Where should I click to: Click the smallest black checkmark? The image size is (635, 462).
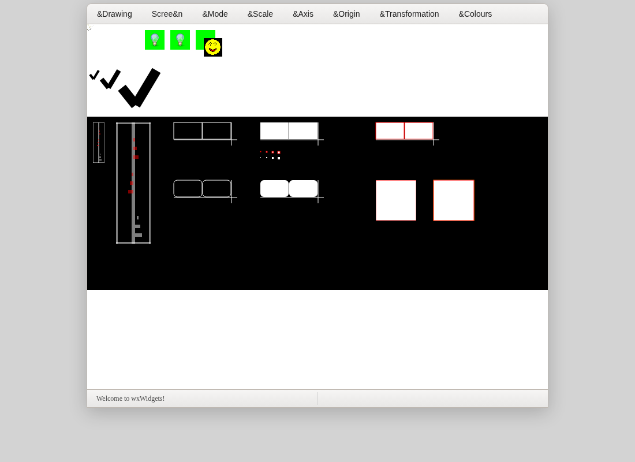pos(94,75)
